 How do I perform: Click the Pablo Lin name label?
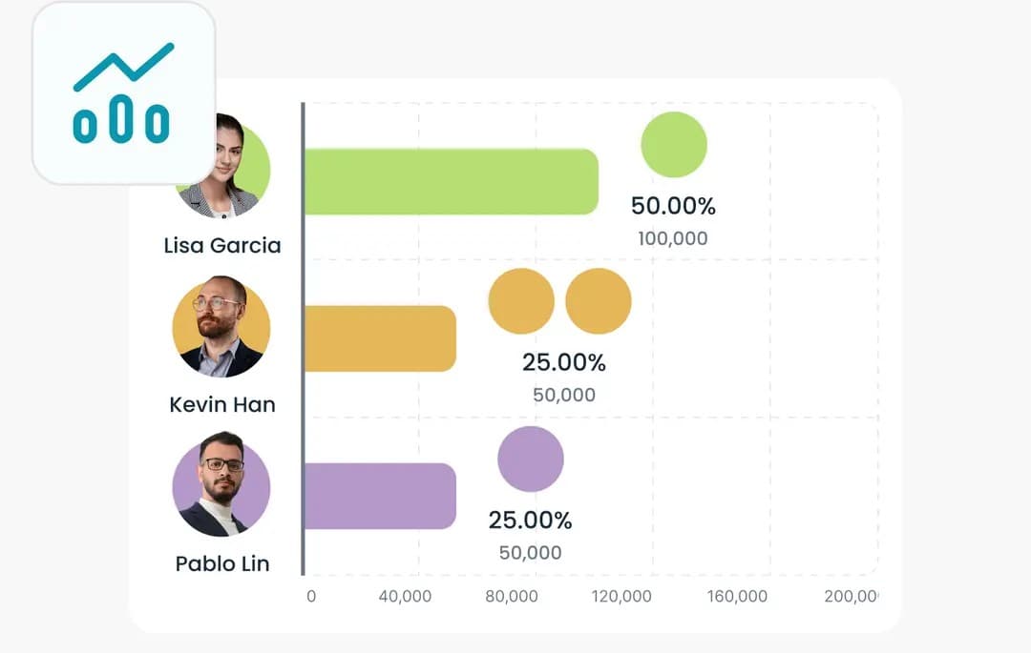(222, 563)
